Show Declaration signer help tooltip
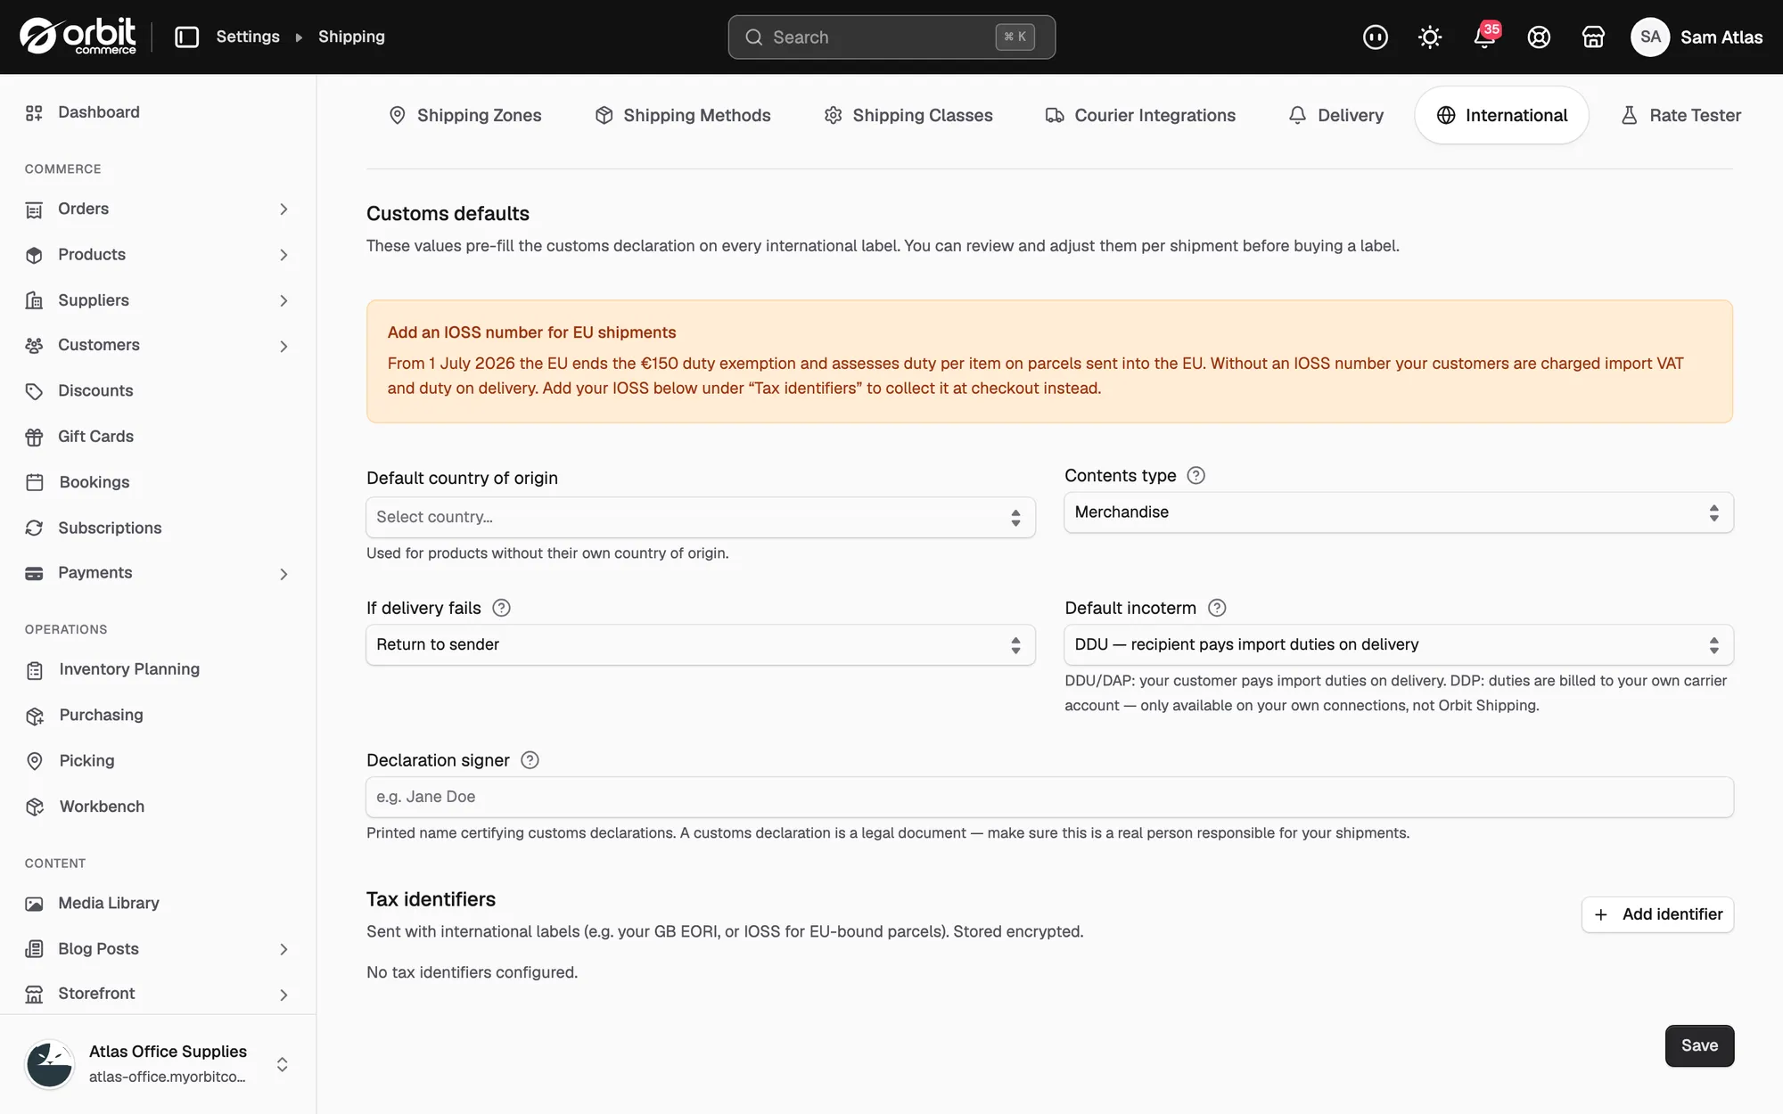Screen dimensions: 1783x1114 [x=530, y=760]
